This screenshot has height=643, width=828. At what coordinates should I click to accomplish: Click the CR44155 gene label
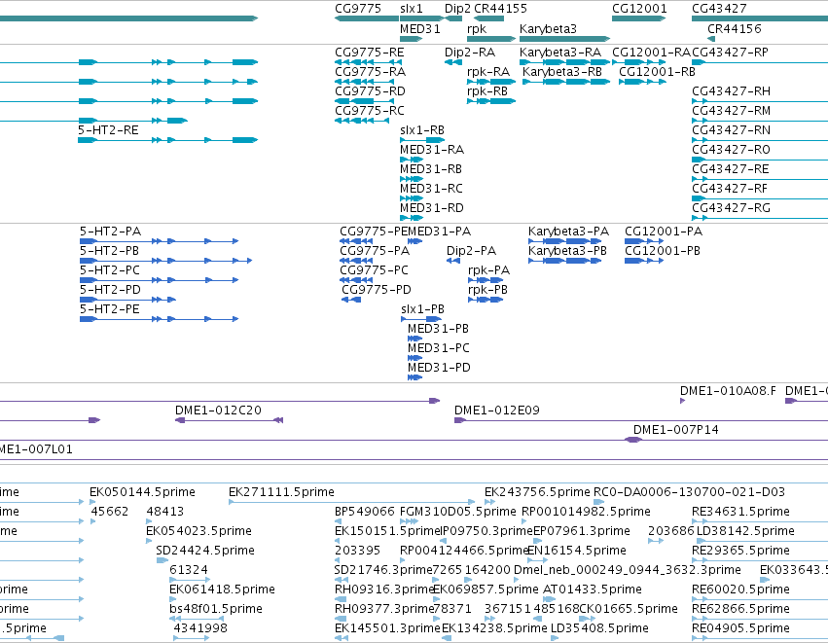pyautogui.click(x=500, y=9)
